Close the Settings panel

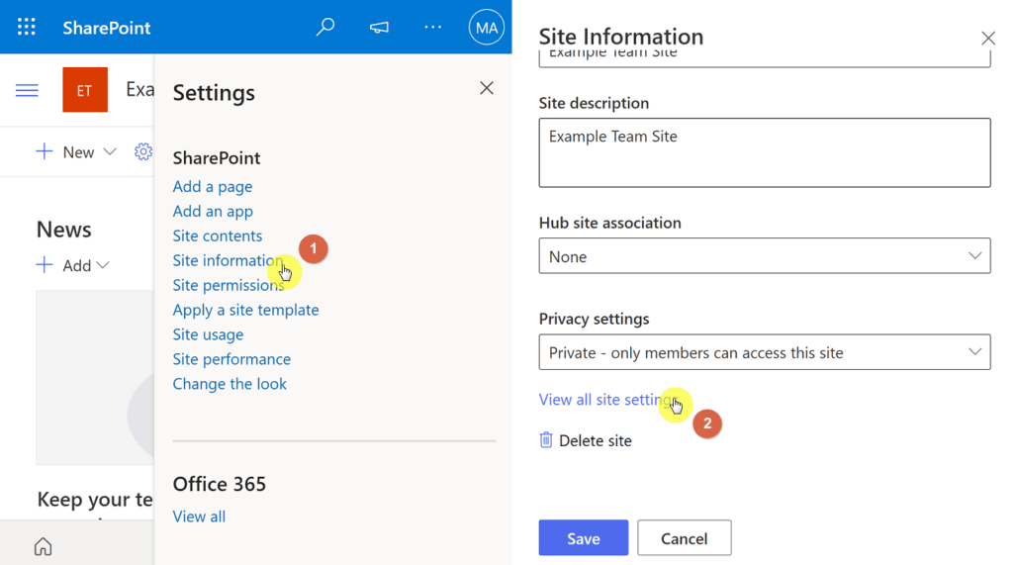tap(487, 88)
